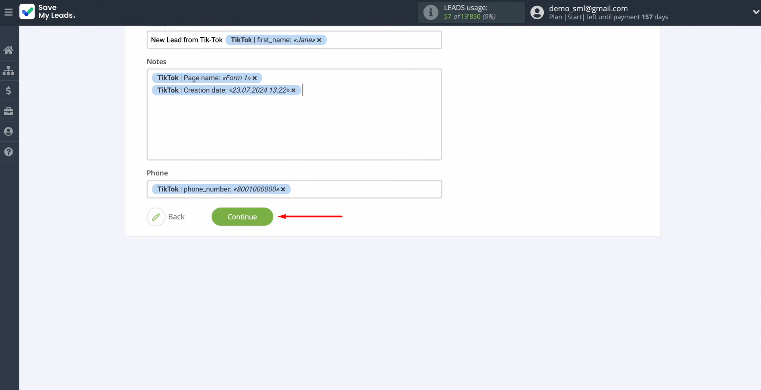Click the account avatar icon
The image size is (761, 390).
pyautogui.click(x=537, y=12)
